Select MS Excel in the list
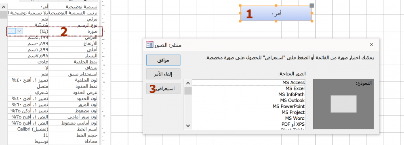Image resolution: width=404 pixels, height=145 pixels. (295, 89)
